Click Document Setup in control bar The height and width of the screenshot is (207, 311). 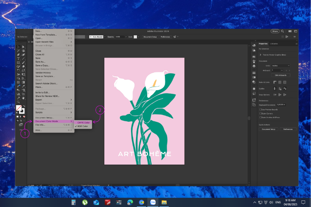tap(150, 37)
